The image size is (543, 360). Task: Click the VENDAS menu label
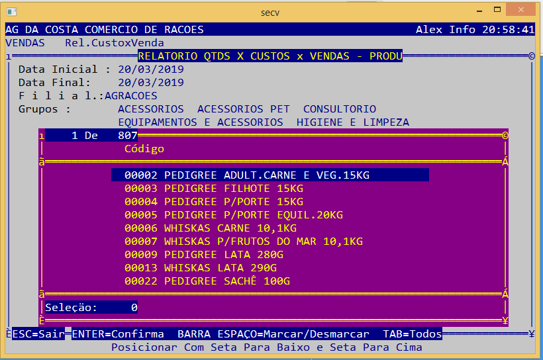pos(25,43)
